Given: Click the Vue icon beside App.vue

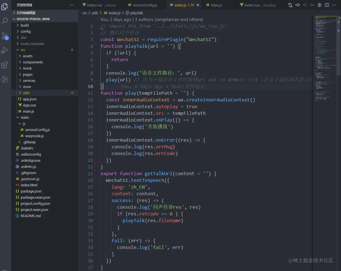Looking at the screenshot, I should (x=20, y=105).
